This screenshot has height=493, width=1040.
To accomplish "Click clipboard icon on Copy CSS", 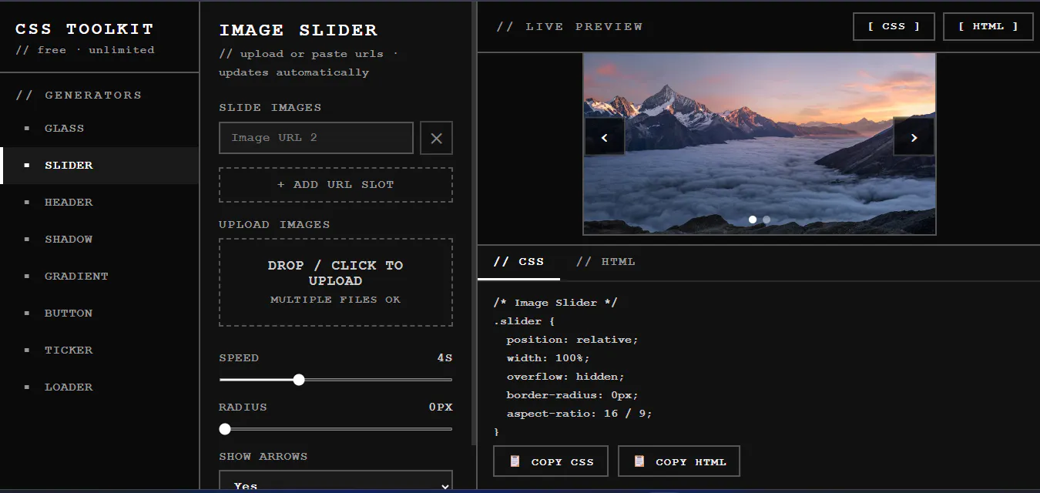I will pos(515,461).
